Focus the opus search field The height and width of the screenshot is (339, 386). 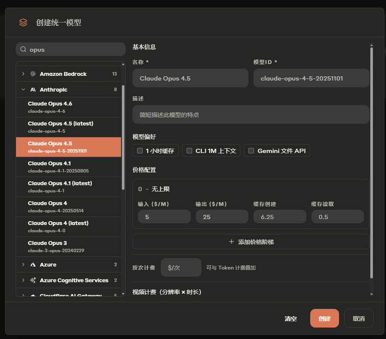pyautogui.click(x=71, y=49)
